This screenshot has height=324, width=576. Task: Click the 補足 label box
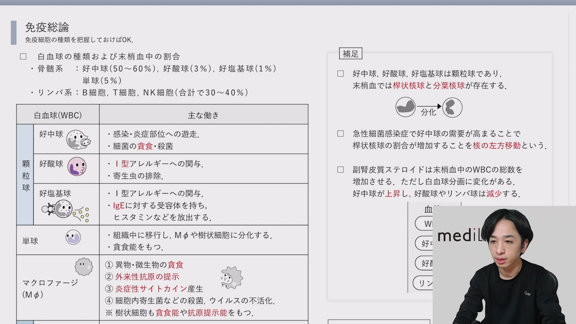pyautogui.click(x=350, y=54)
